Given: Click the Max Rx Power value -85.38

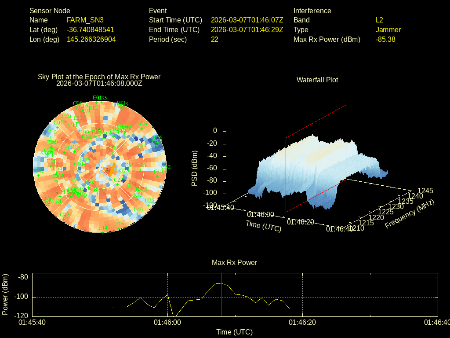Looking at the screenshot, I should [x=385, y=39].
